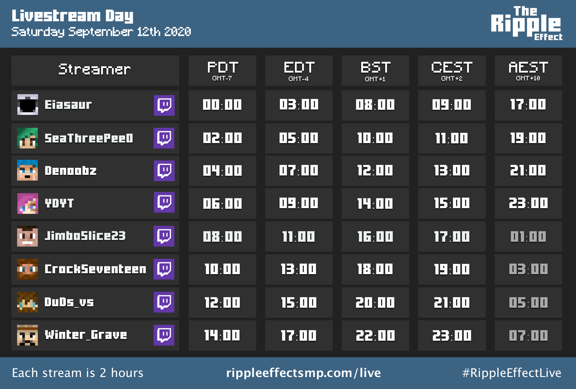This screenshot has height=389, width=576.
Task: Click the Denoobz avatar head
Action: pos(28,170)
